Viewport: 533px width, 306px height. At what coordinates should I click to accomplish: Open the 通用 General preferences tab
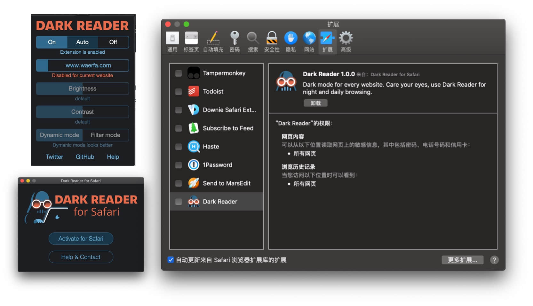click(172, 42)
